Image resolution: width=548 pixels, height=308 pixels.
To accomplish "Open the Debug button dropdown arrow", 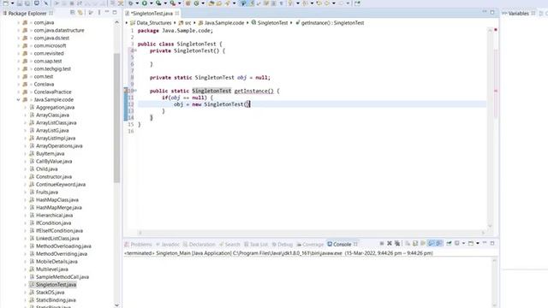I will (x=137, y=3).
